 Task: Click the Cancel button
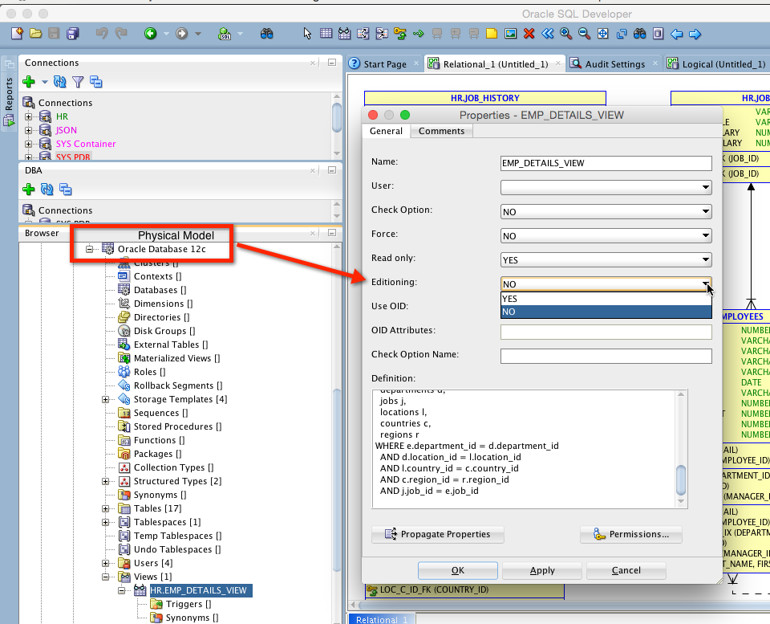click(626, 570)
